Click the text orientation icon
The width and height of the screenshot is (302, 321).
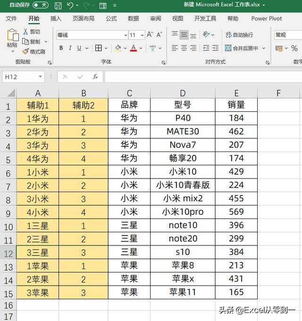(x=206, y=34)
